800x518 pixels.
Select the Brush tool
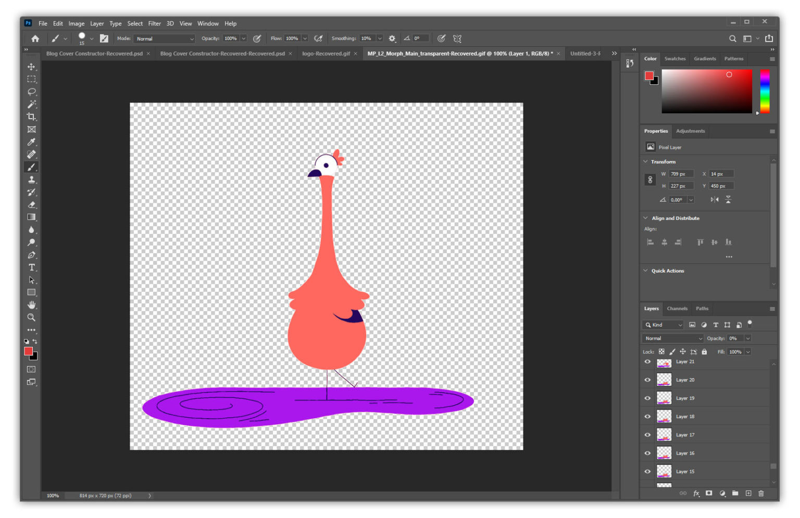(31, 167)
